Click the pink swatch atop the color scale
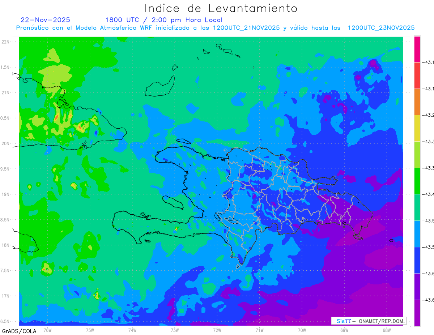The width and height of the screenshot is (434, 335). click(x=417, y=49)
